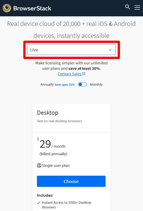This screenshot has height=211, width=143.
Task: Open the hamburger navigation menu
Action: [137, 8]
